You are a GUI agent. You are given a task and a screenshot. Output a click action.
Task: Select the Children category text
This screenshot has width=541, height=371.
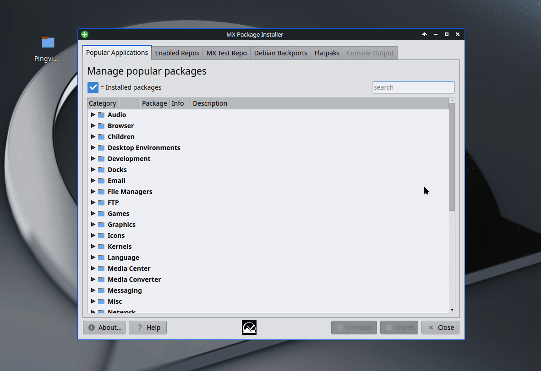[121, 137]
